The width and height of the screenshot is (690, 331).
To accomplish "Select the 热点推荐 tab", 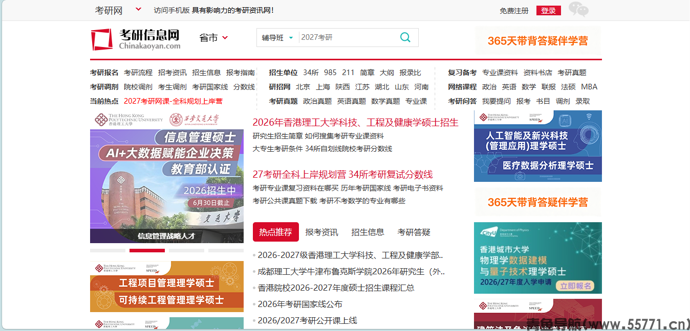I will pyautogui.click(x=275, y=232).
